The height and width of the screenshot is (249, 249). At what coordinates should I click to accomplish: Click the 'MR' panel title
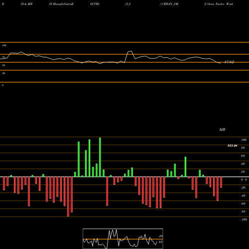(222, 129)
